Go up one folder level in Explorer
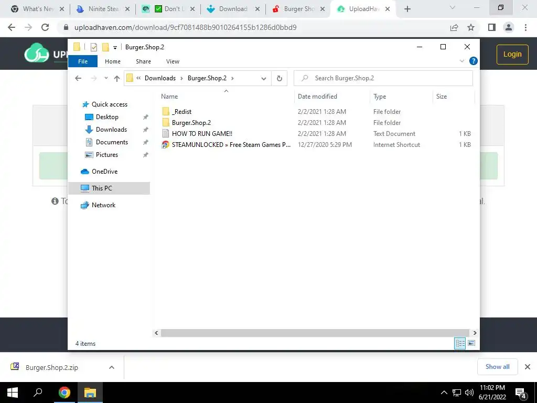Image resolution: width=537 pixels, height=403 pixels. 117,79
